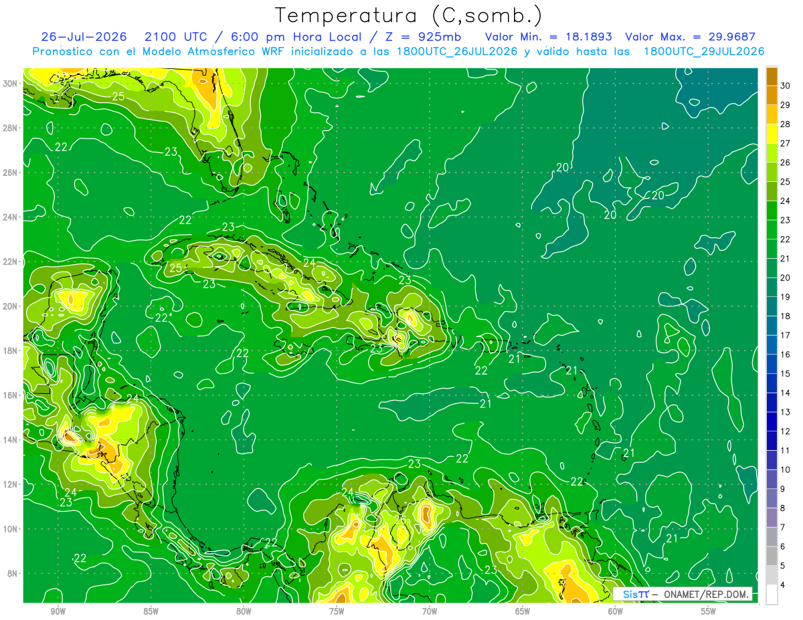Click '6:00 pm Hora Local' text
This screenshot has width=803, height=620.
296,37
